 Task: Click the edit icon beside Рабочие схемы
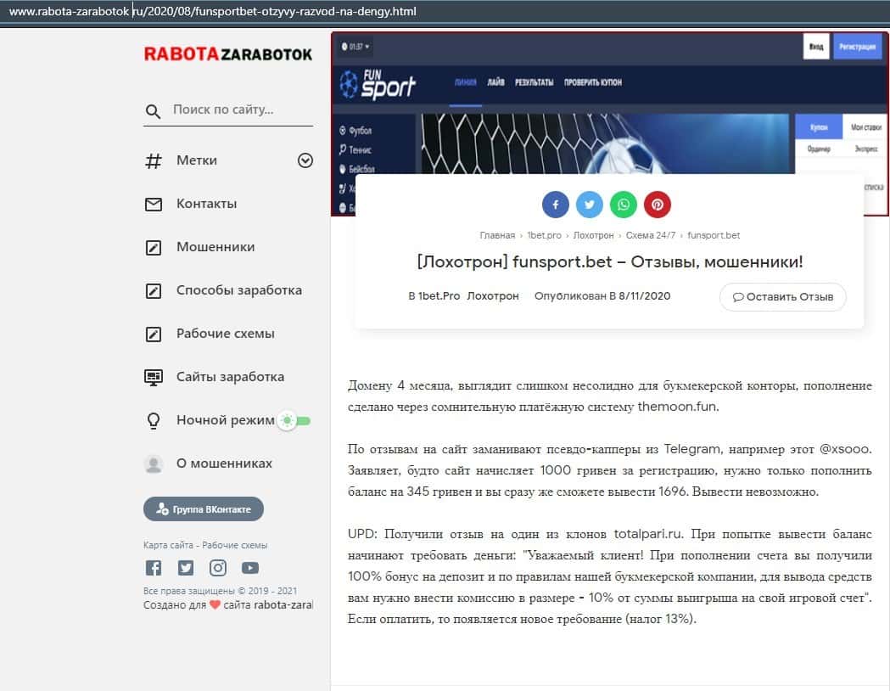pos(154,334)
